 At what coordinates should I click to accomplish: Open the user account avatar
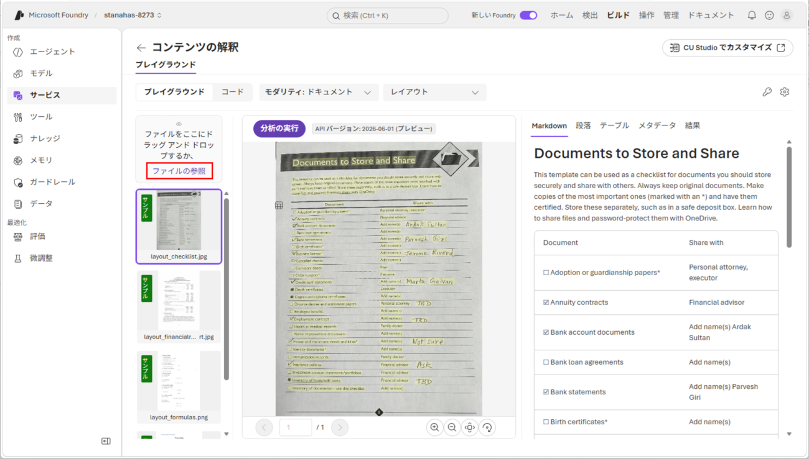tap(787, 16)
